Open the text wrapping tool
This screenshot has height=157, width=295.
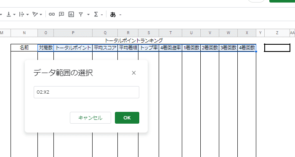[21, 14]
